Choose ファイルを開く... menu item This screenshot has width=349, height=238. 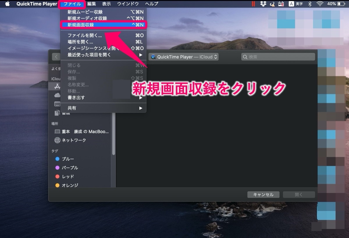(x=103, y=36)
